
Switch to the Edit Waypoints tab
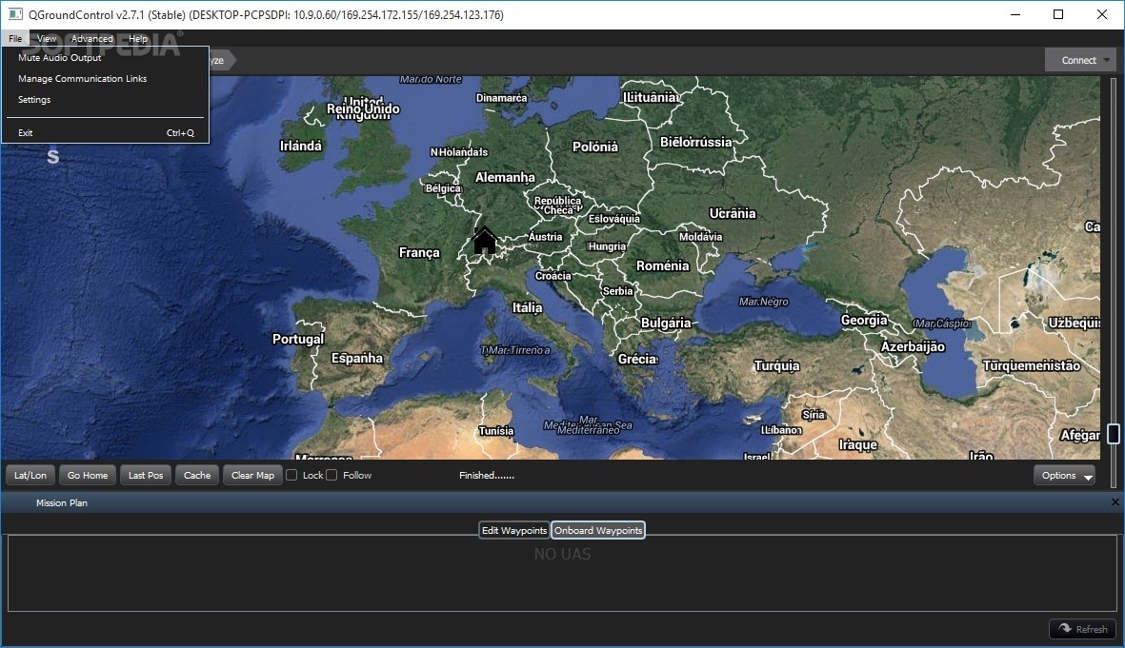(x=514, y=530)
